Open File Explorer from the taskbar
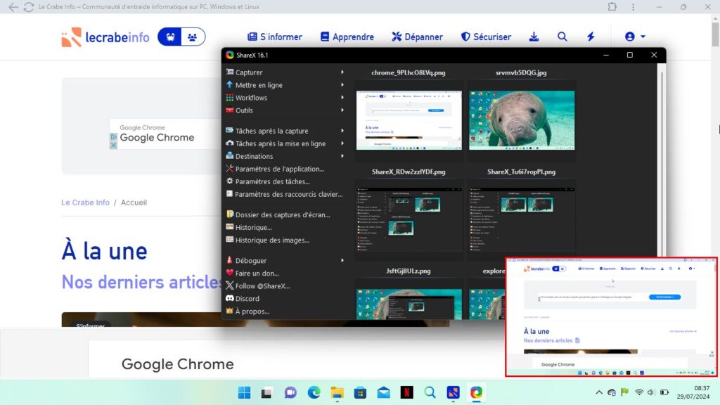The image size is (720, 405). pos(337,392)
